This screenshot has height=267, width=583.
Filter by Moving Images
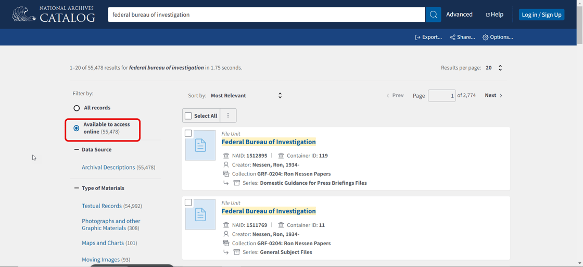pyautogui.click(x=101, y=260)
